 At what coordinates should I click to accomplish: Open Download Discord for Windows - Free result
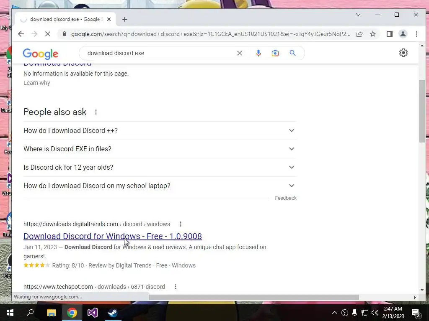click(113, 236)
